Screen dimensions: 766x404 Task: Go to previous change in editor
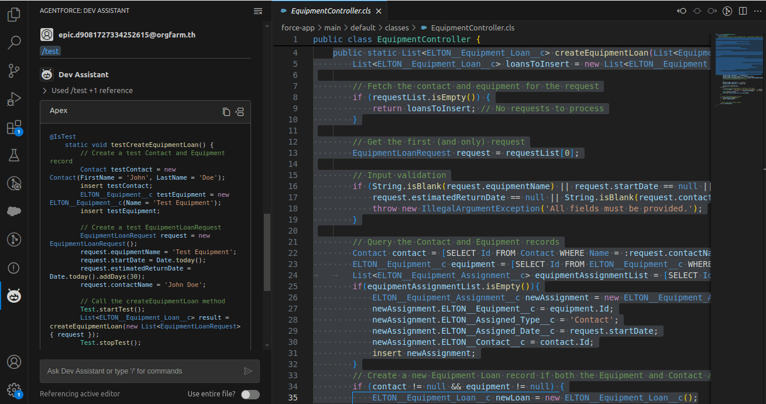point(682,11)
